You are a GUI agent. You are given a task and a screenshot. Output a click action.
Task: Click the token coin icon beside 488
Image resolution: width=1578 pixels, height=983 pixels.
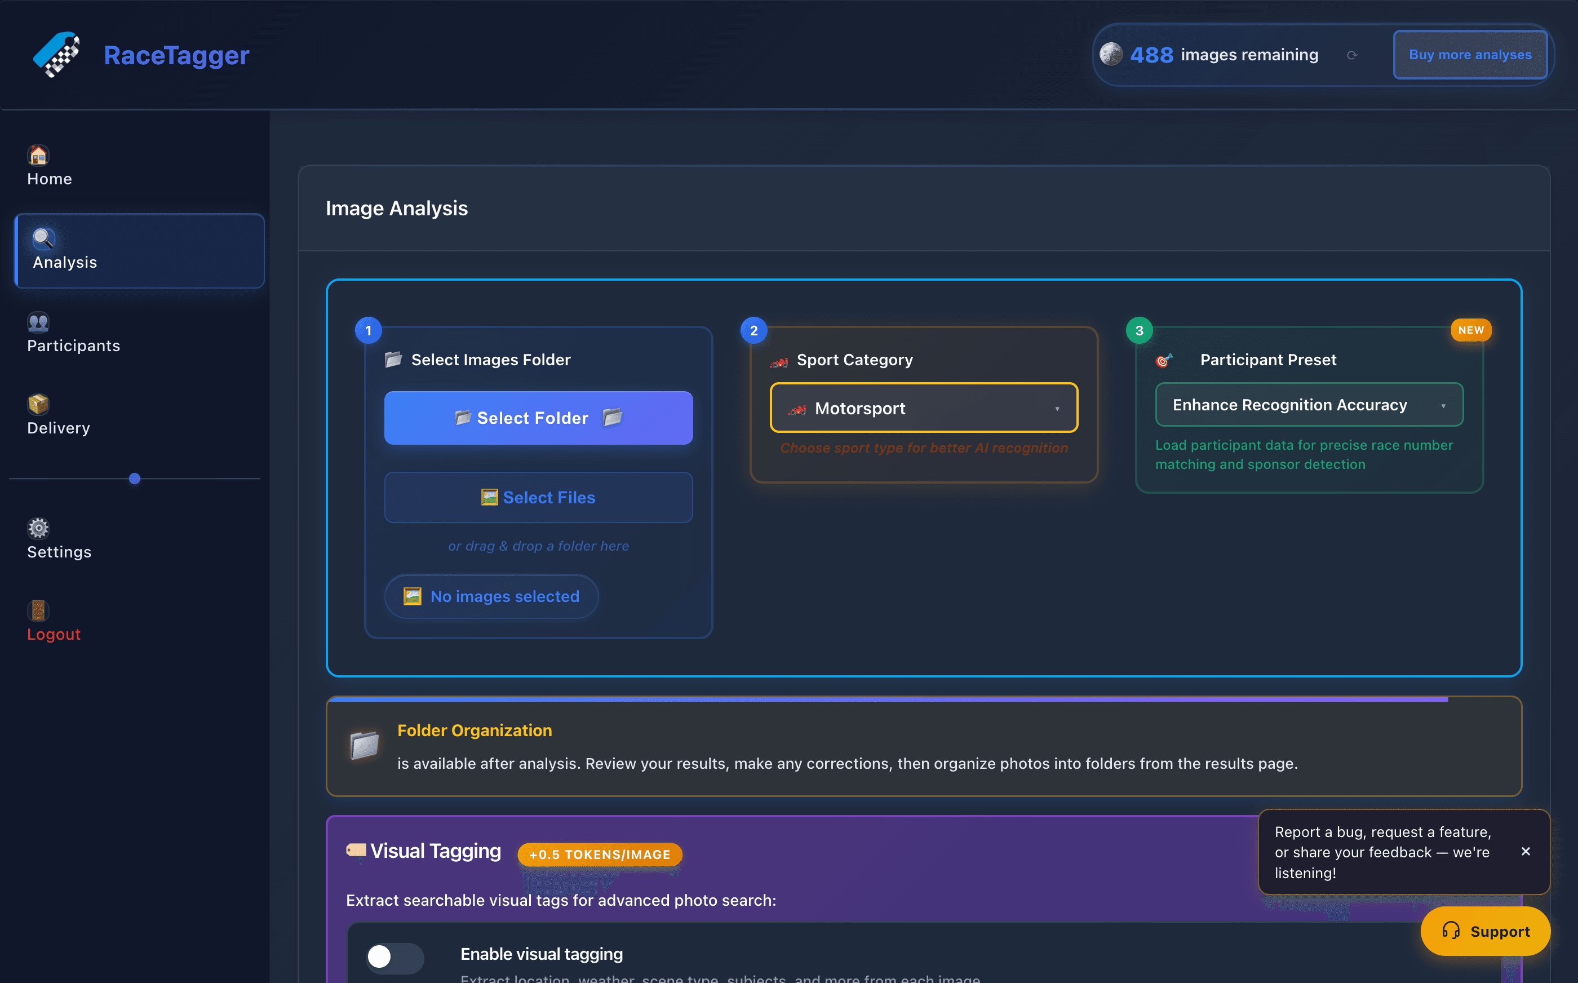[x=1111, y=55]
